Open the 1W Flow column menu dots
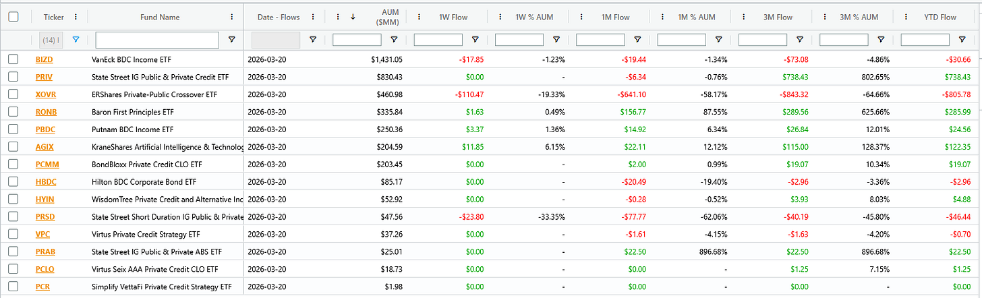The width and height of the screenshot is (982, 298). [x=420, y=17]
